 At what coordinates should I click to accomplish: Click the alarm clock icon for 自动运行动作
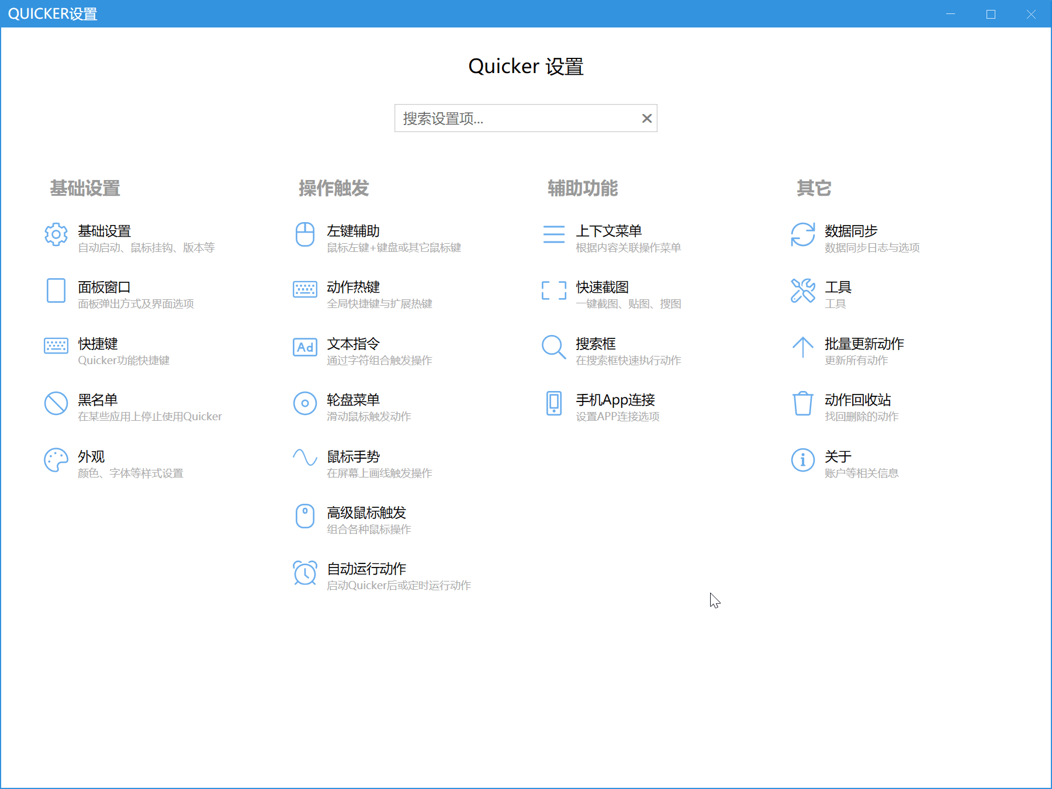click(x=305, y=573)
